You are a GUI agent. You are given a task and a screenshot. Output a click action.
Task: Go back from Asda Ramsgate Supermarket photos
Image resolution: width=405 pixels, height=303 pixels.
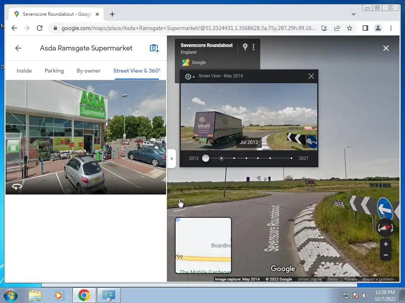coord(18,48)
